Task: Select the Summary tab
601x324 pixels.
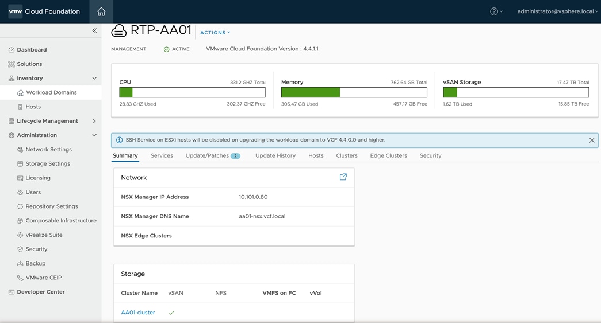Action: [125, 155]
